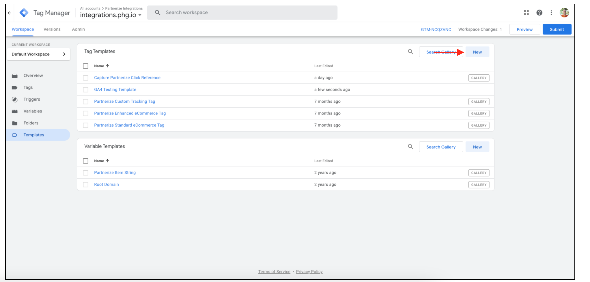Image resolution: width=590 pixels, height=282 pixels.
Task: Open the Google apps grid icon
Action: [x=526, y=13]
